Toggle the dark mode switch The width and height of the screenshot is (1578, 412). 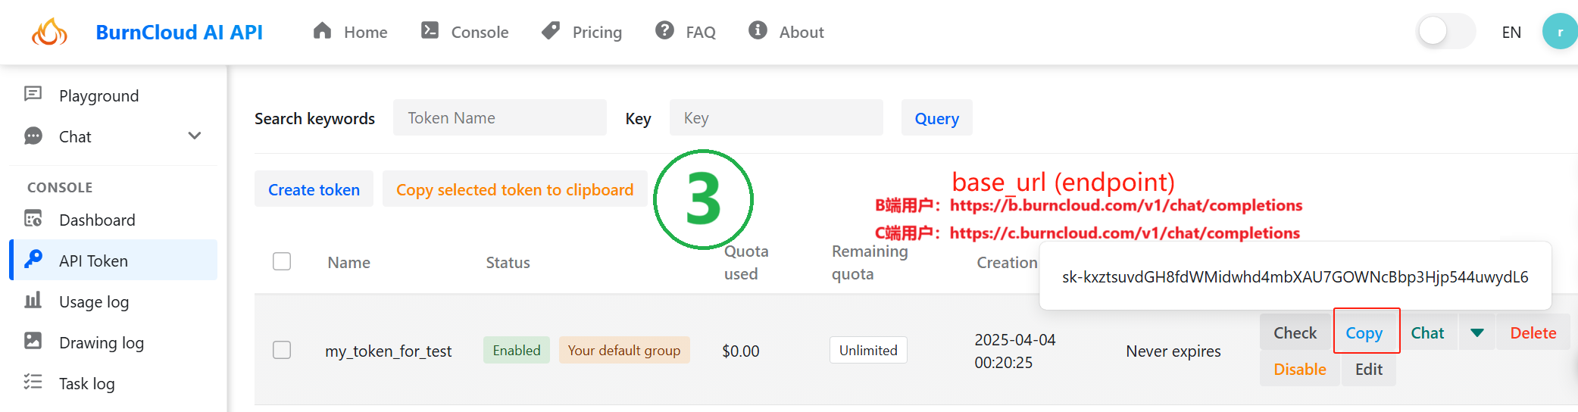click(1445, 32)
